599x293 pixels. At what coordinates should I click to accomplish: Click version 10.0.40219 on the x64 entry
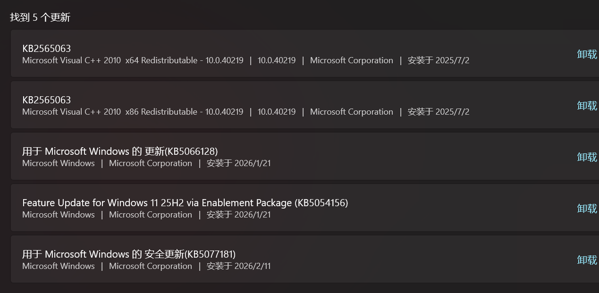coord(277,60)
